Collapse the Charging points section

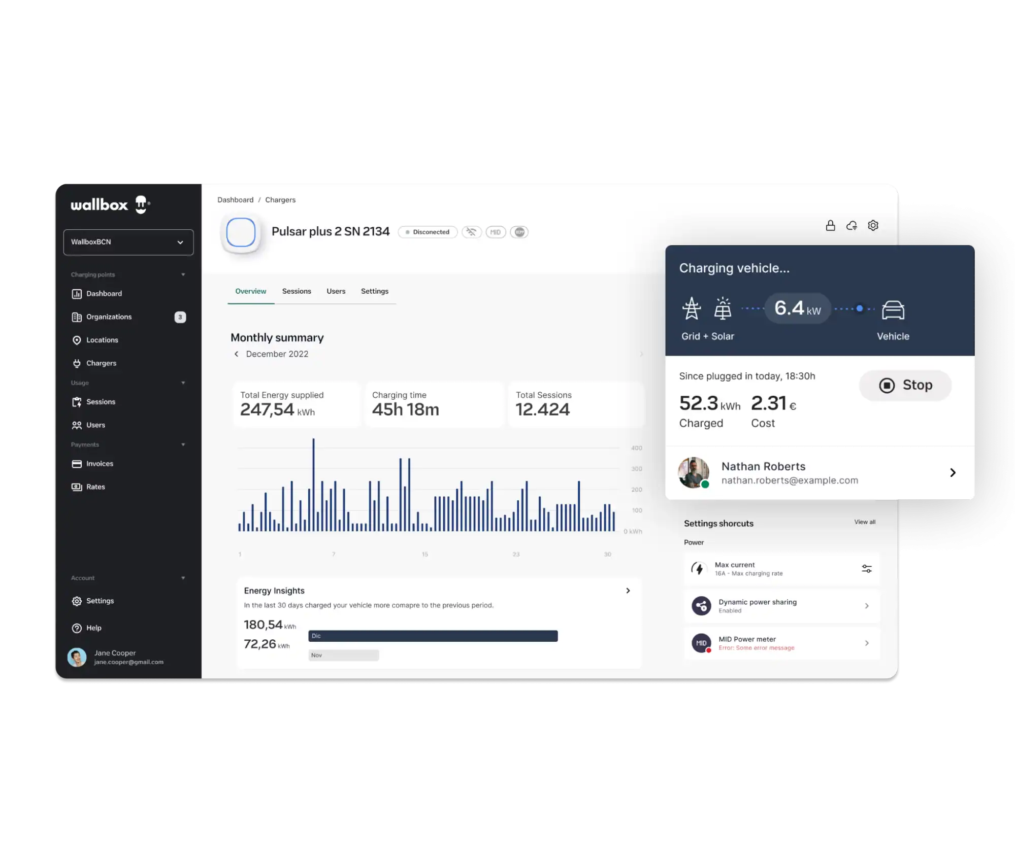tap(183, 274)
